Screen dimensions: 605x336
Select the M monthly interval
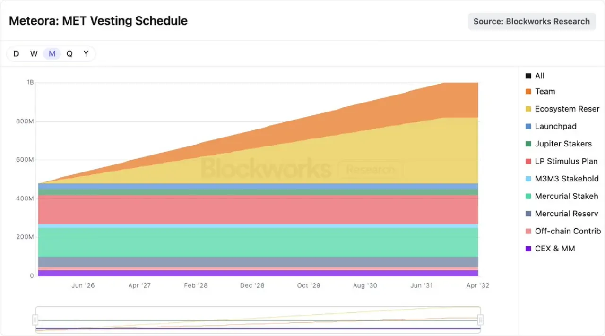point(52,54)
